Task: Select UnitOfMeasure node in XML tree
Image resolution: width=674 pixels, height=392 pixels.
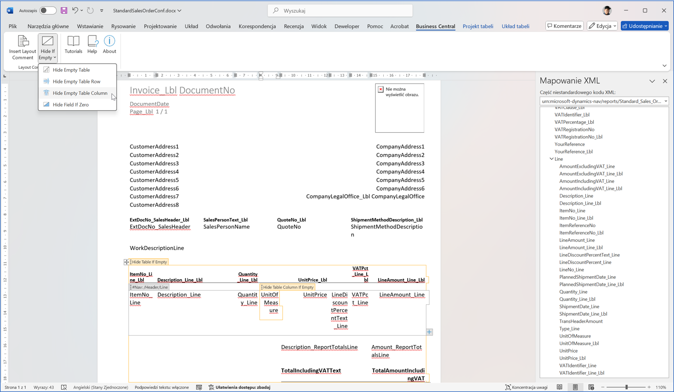Action: point(575,336)
